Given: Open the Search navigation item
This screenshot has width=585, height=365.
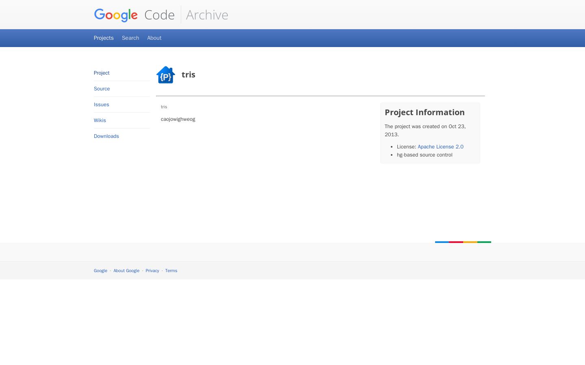Looking at the screenshot, I should tap(130, 38).
